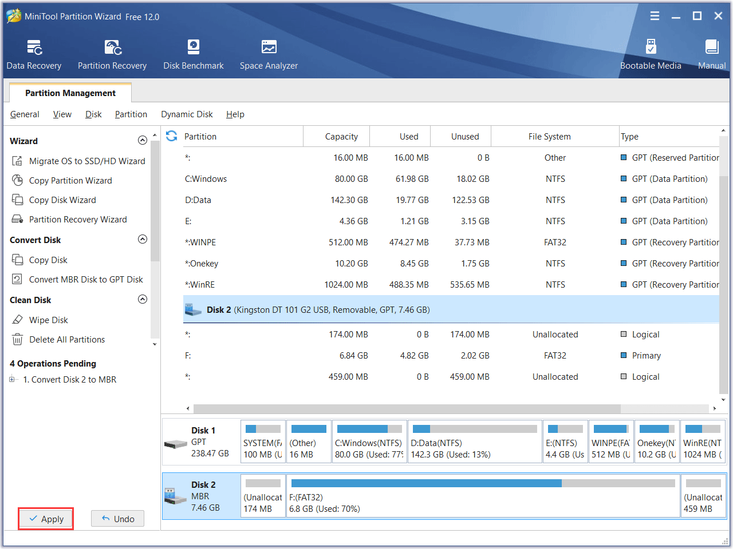This screenshot has width=733, height=549.
Task: Click Disk 2 header icon in partition list
Action: click(193, 309)
